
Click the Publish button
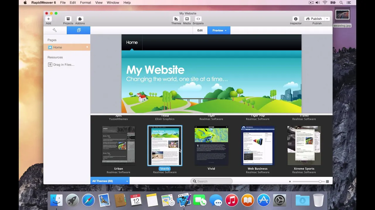[x=314, y=19]
